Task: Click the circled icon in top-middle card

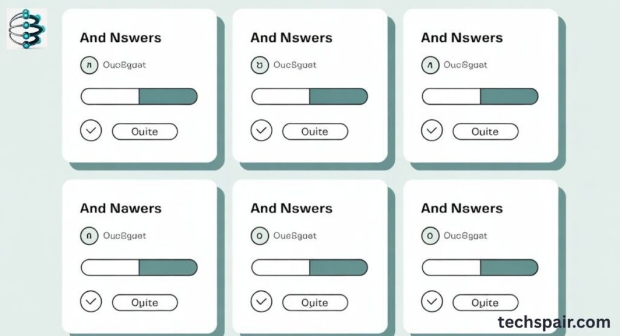Action: (x=260, y=65)
